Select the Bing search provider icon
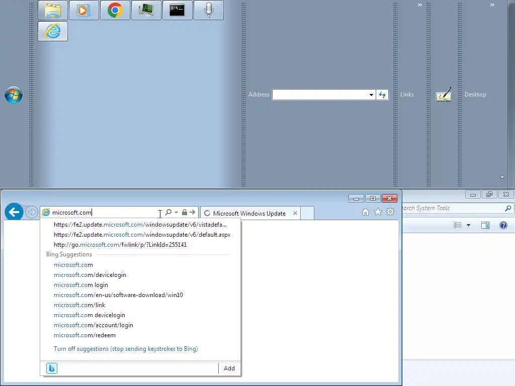 pyautogui.click(x=52, y=368)
